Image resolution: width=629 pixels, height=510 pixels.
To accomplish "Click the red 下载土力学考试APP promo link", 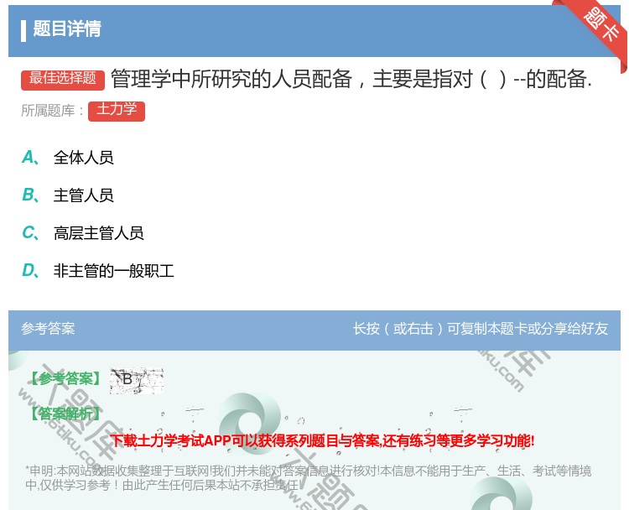I will (322, 441).
